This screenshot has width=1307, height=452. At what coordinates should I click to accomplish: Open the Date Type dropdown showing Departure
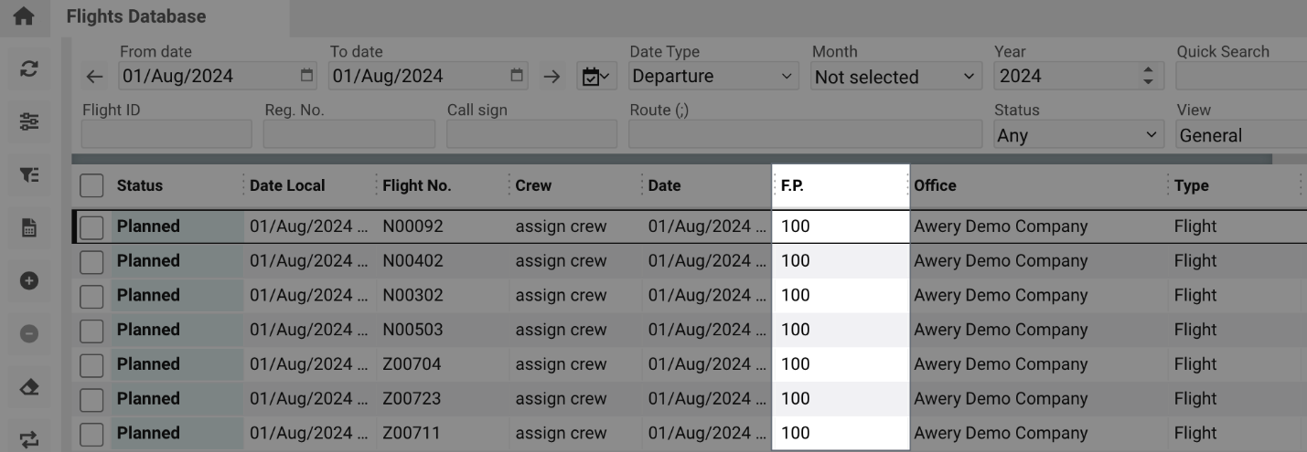click(x=713, y=77)
